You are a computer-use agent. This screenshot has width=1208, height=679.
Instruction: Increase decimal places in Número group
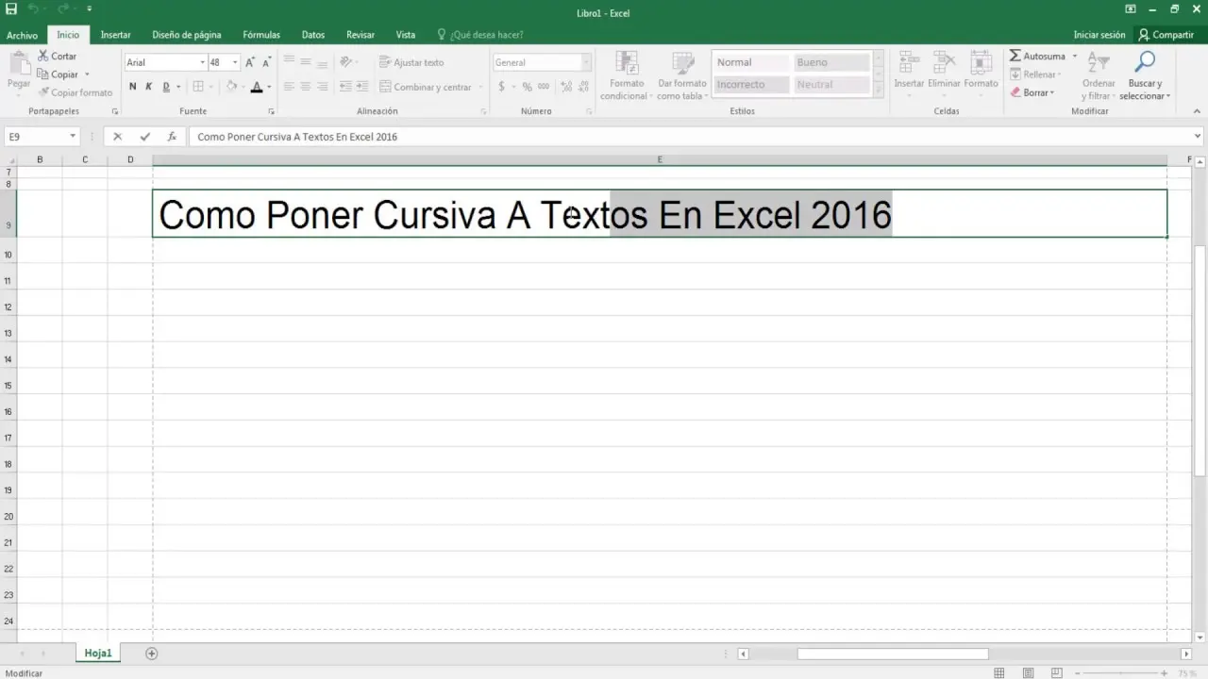pos(565,86)
